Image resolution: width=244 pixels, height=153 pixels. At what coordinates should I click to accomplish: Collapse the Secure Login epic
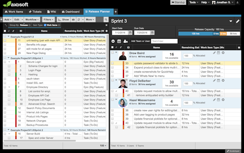click(x=9, y=62)
